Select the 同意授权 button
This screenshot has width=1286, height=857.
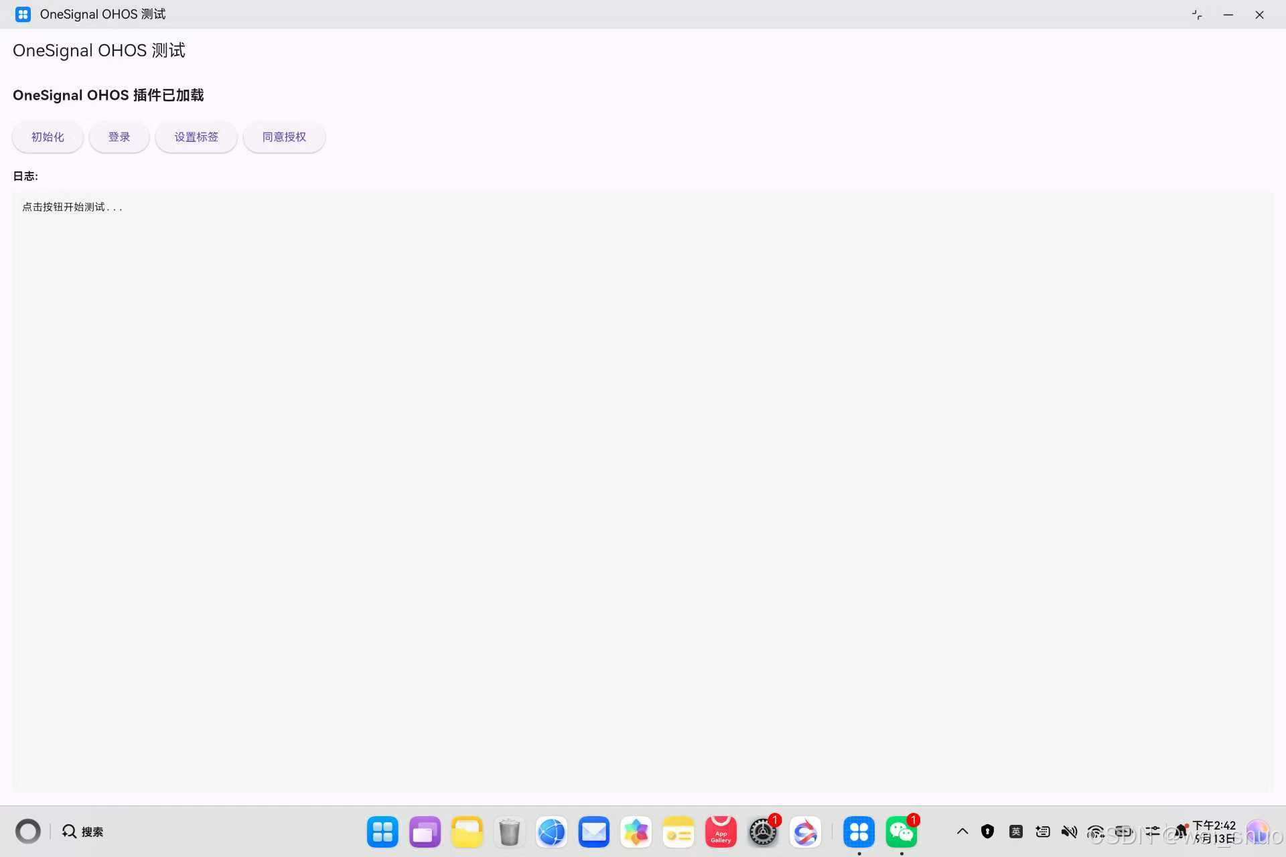[x=284, y=137]
